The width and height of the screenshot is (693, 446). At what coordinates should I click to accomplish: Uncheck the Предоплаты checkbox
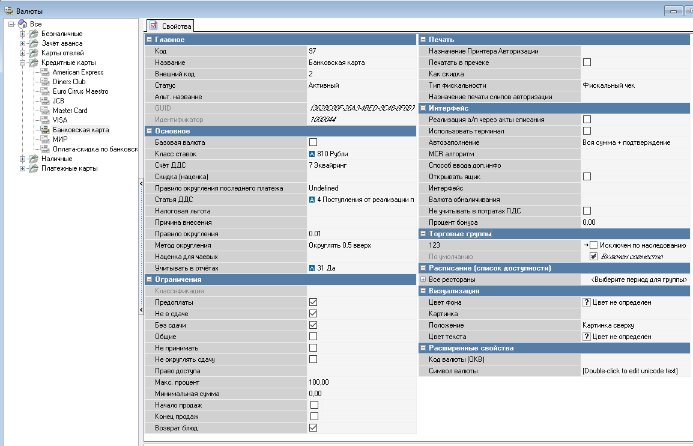313,302
